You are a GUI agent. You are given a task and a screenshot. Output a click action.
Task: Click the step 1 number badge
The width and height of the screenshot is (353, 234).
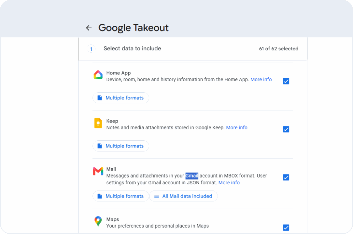point(91,49)
